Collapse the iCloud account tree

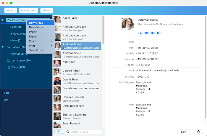[2, 20]
